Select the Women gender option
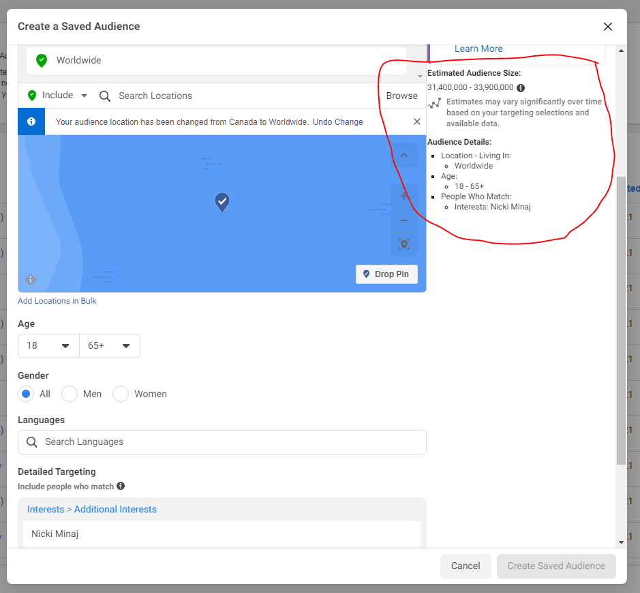Image resolution: width=640 pixels, height=593 pixels. pos(120,394)
